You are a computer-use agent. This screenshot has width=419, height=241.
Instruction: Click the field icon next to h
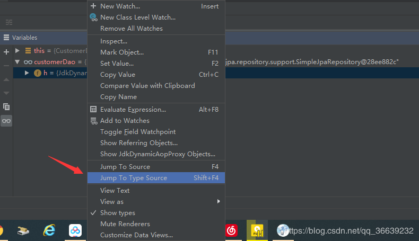coord(38,73)
